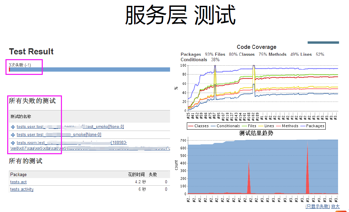Click build #87 label on coverage axis
349x212 pixels.
[214, 116]
